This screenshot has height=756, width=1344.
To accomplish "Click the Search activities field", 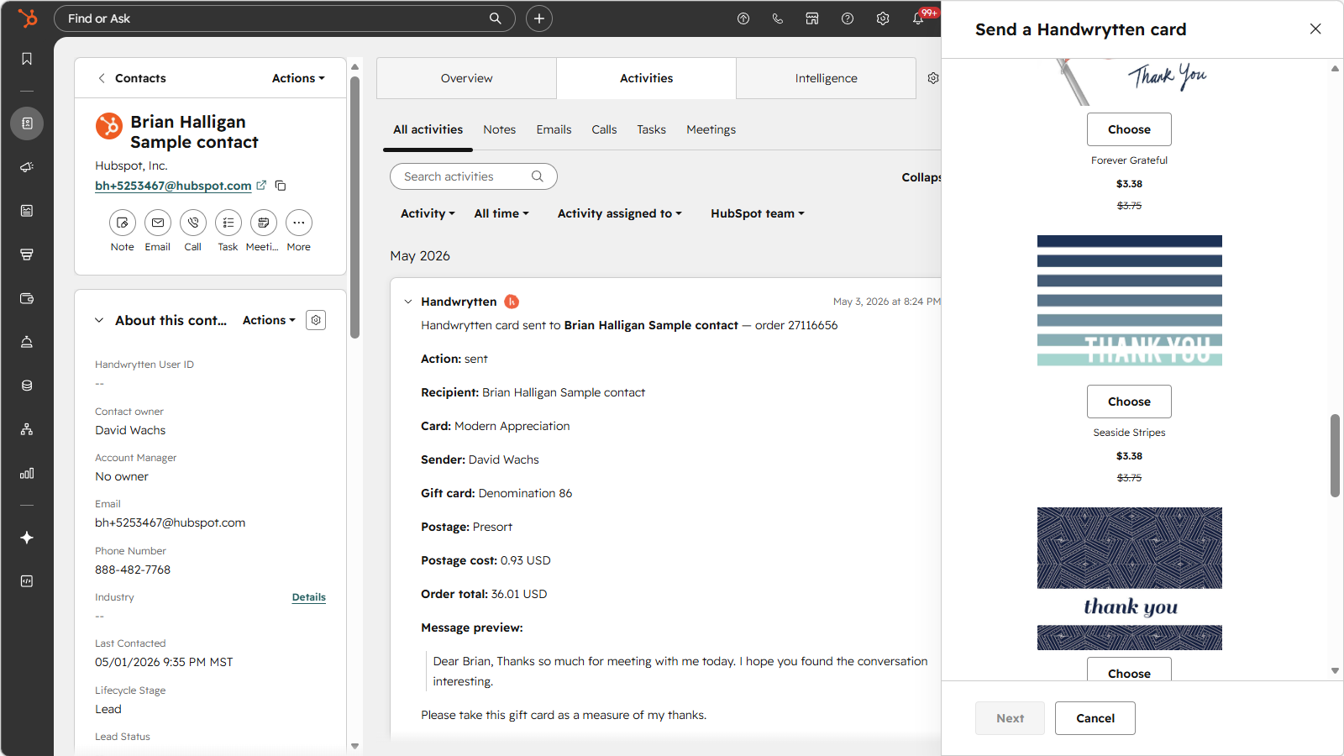I will [x=474, y=176].
